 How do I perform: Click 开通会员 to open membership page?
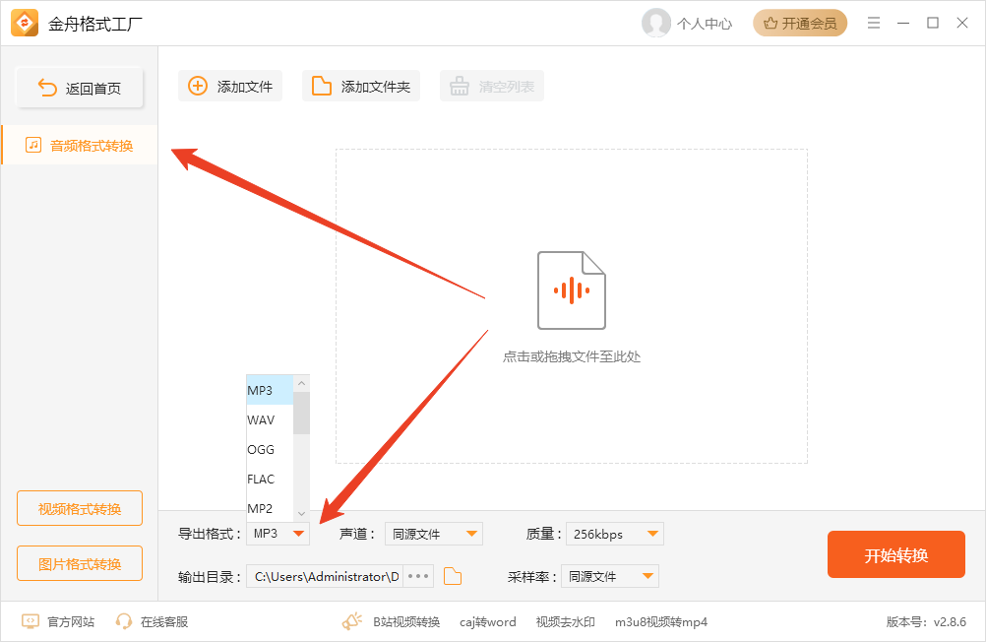click(x=799, y=22)
